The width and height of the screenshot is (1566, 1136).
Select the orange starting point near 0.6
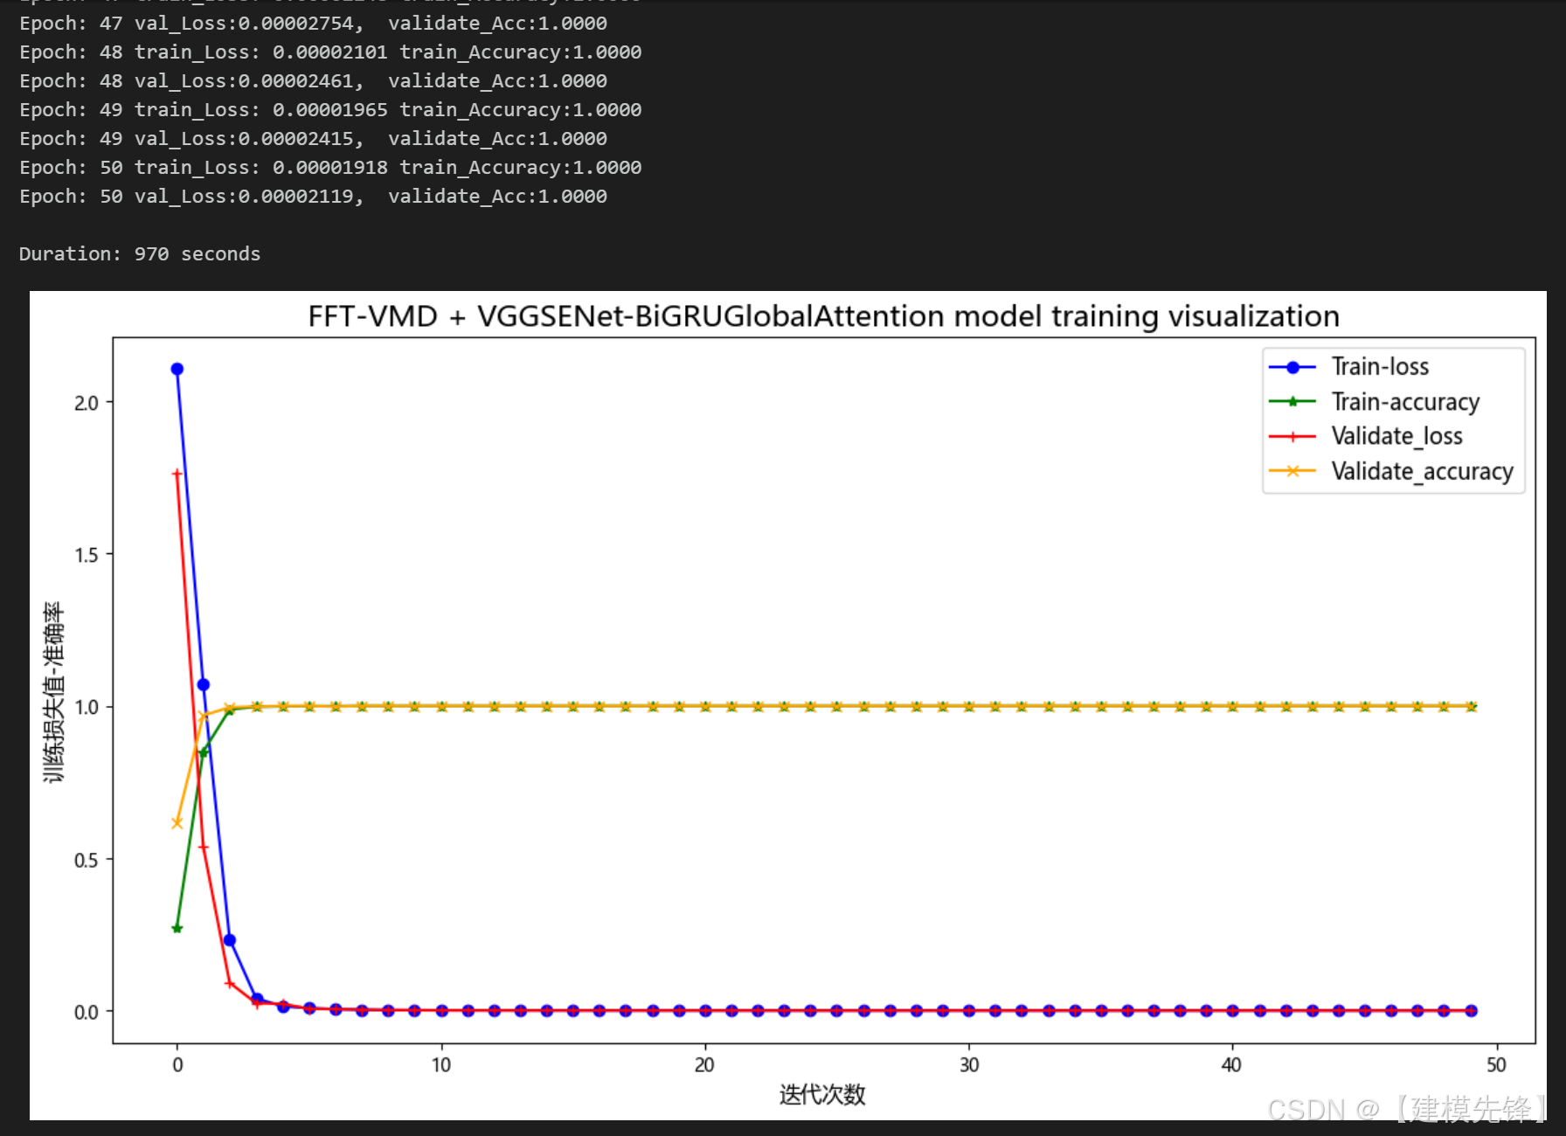[177, 822]
